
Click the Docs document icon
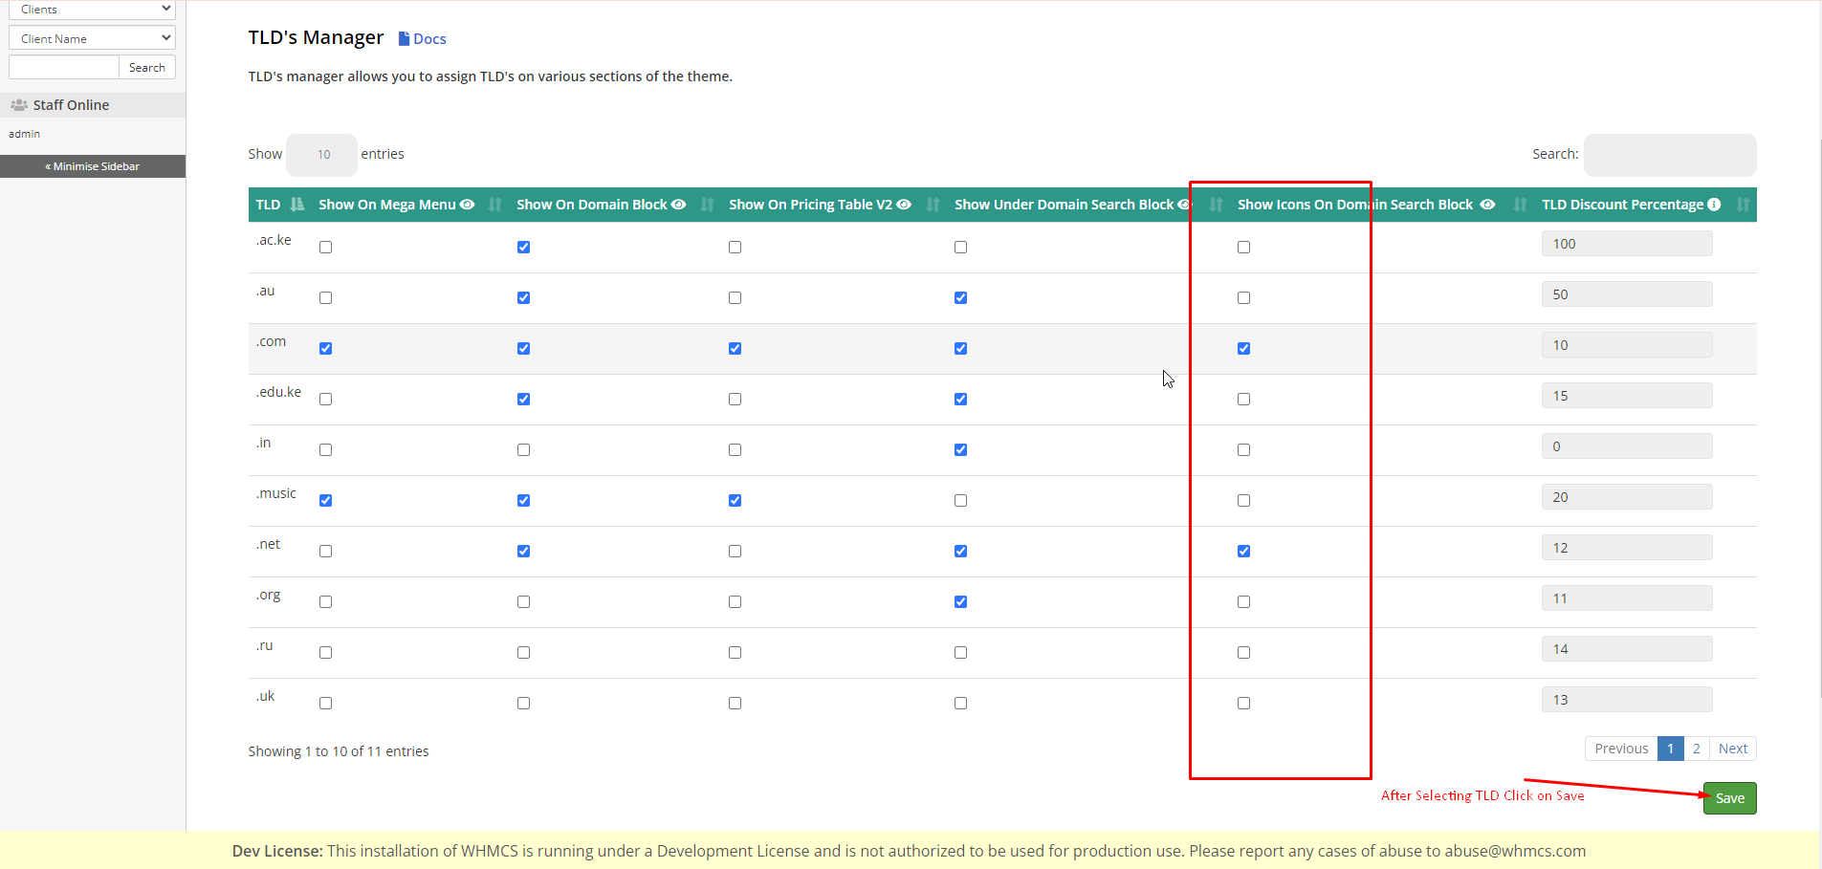(404, 39)
